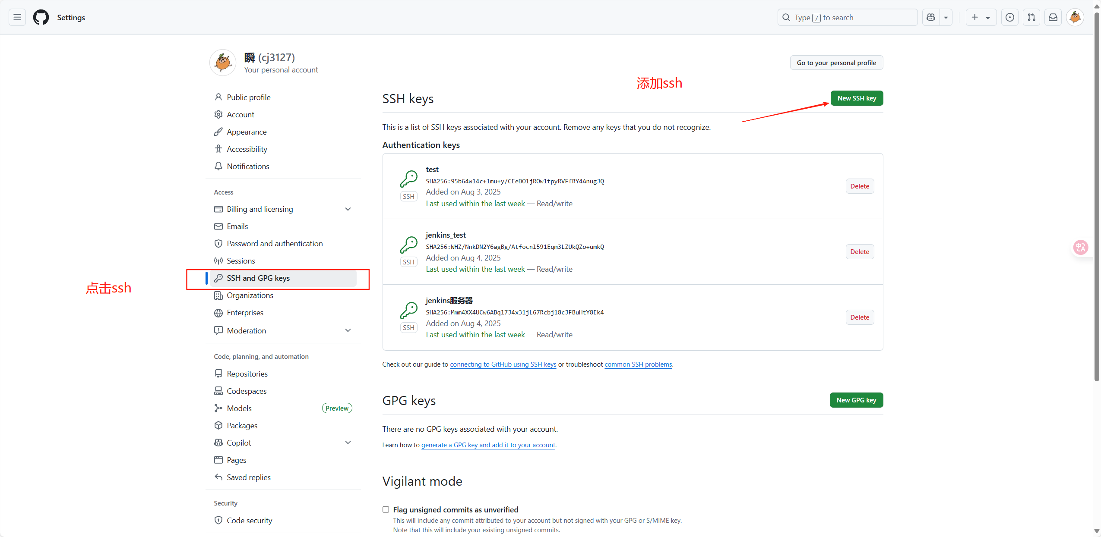The width and height of the screenshot is (1101, 537).
Task: Open Models settings
Action: [x=283, y=408]
